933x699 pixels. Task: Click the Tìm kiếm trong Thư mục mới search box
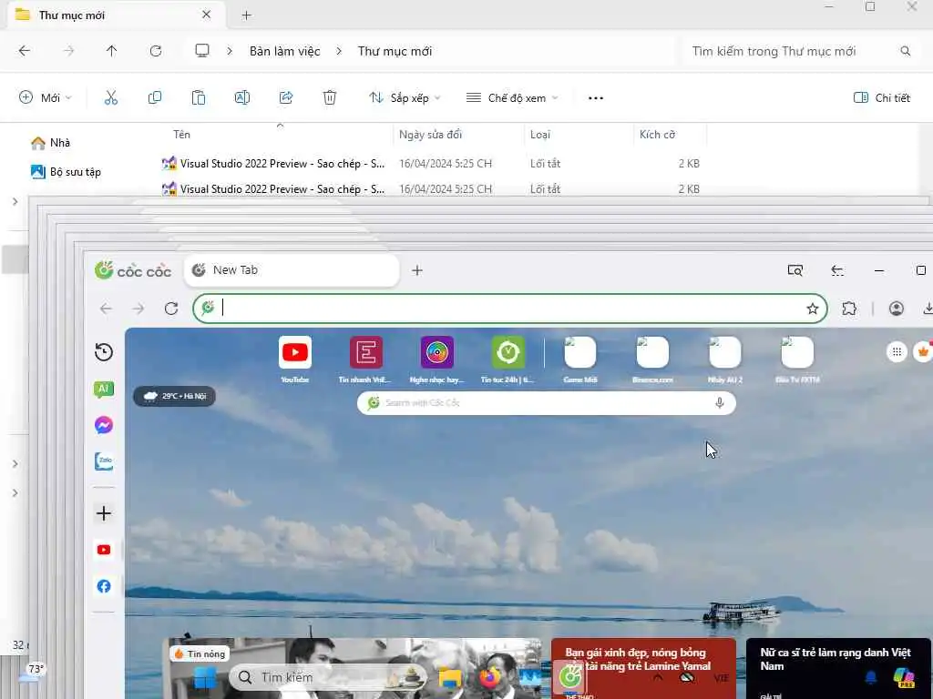801,51
